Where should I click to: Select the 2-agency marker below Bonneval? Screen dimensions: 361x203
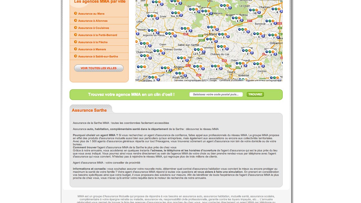click(x=271, y=23)
